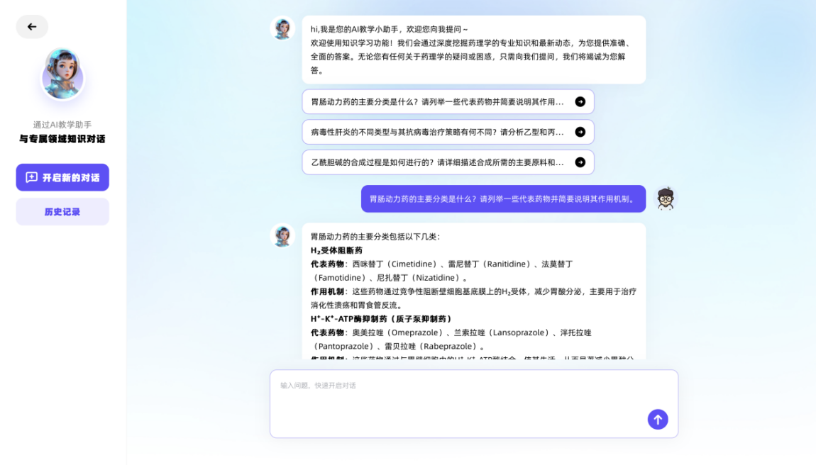Click the assistant avatar beside the welcome message

[282, 28]
